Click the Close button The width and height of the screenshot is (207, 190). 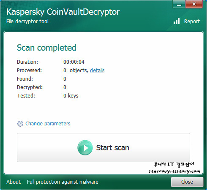187,182
